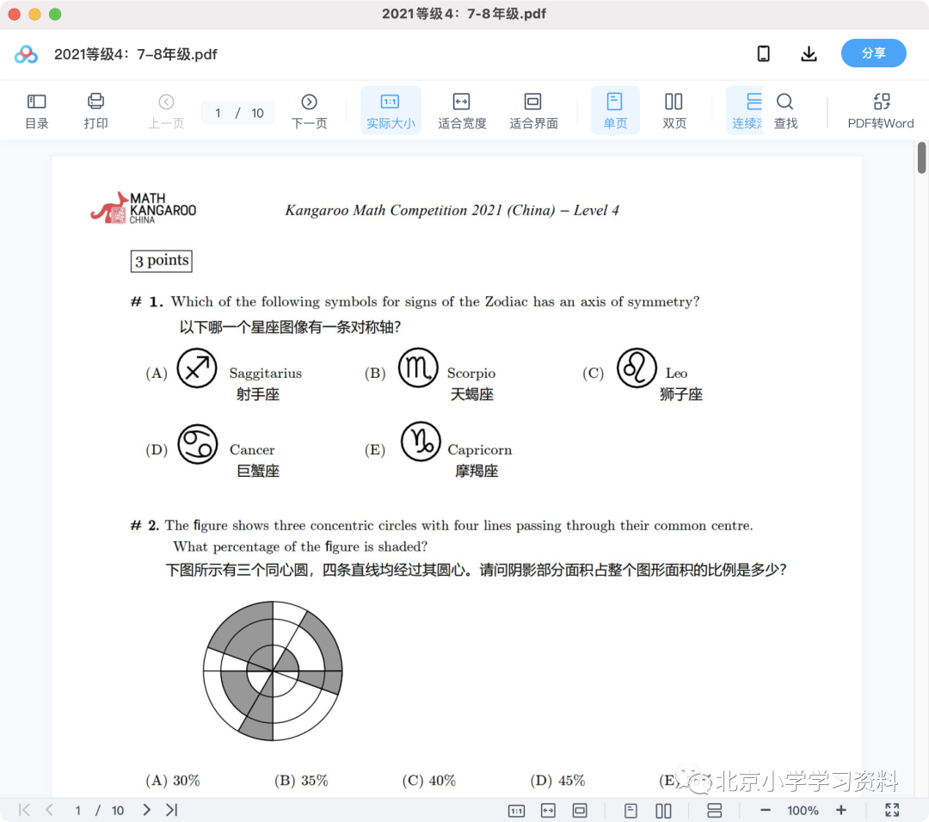
Task: Click the blue 分享 share button
Action: pos(873,53)
